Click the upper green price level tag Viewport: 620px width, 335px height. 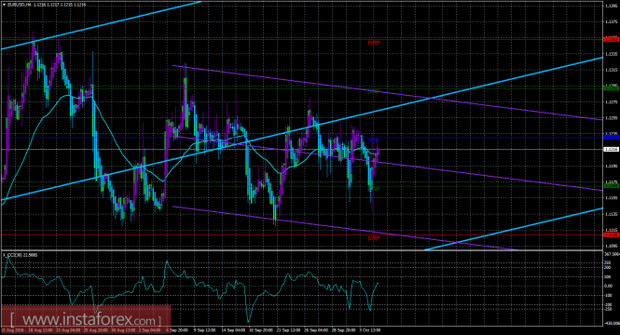click(x=612, y=88)
